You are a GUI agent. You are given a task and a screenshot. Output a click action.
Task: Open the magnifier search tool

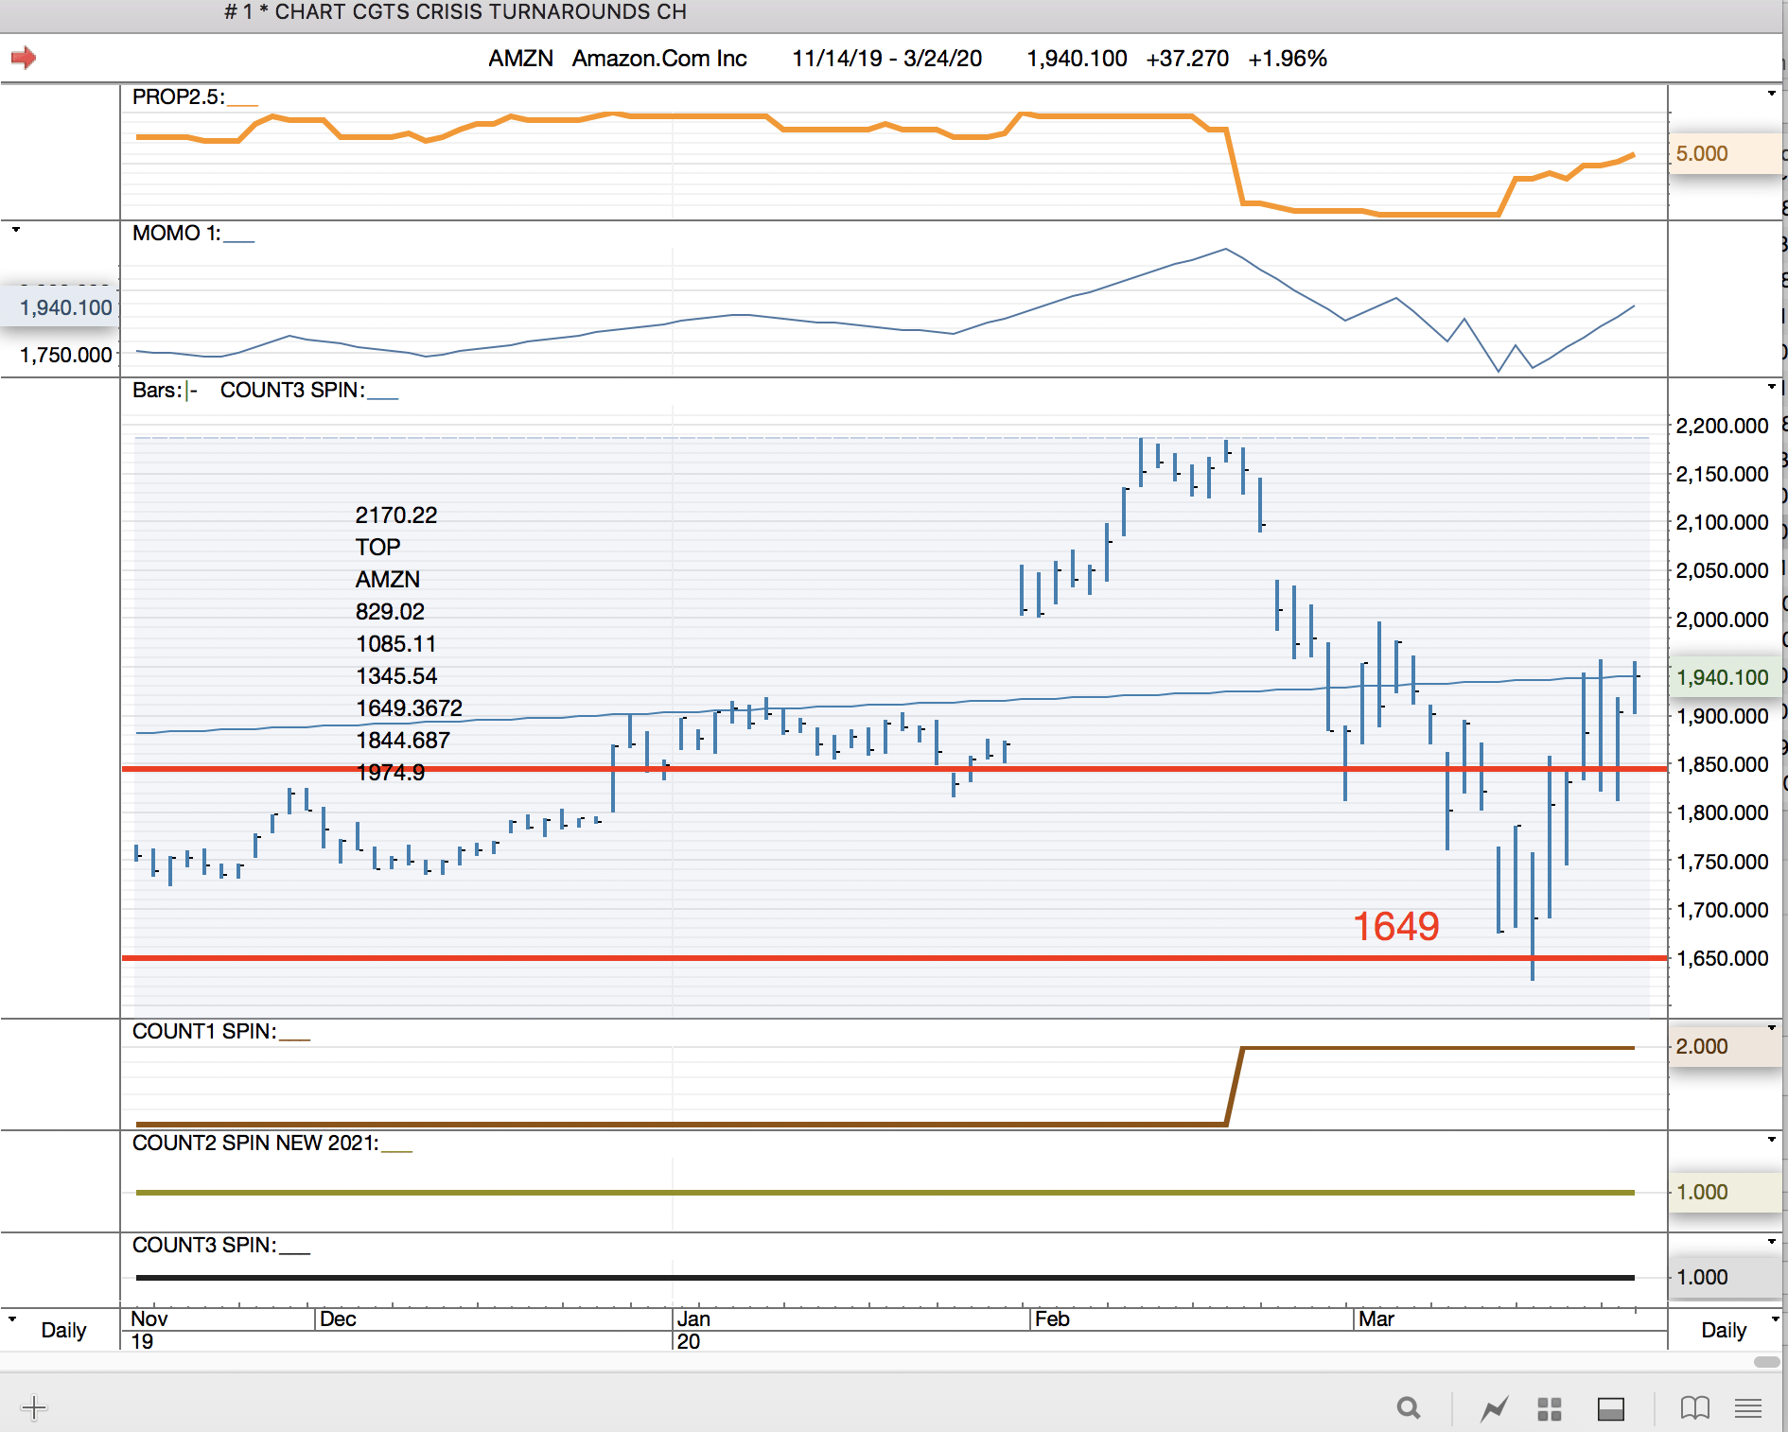[1409, 1408]
